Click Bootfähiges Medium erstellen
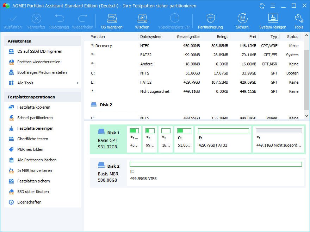This screenshot has height=232, width=310. 42,72
